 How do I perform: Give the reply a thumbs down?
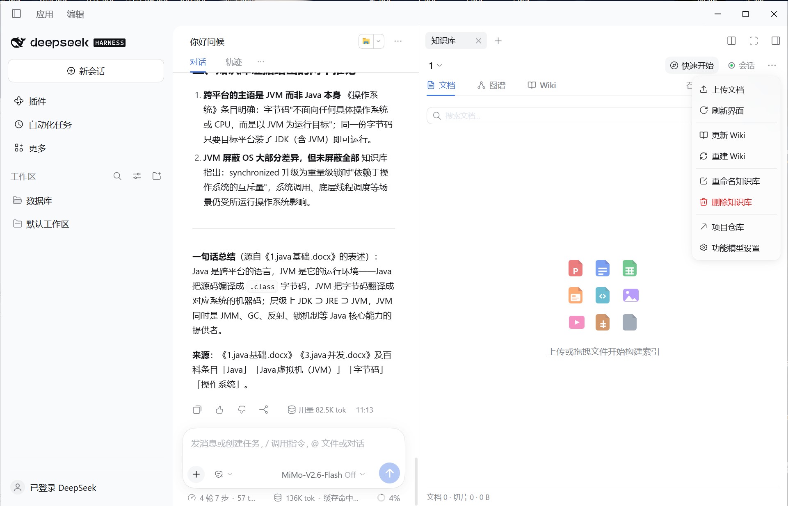tap(242, 410)
